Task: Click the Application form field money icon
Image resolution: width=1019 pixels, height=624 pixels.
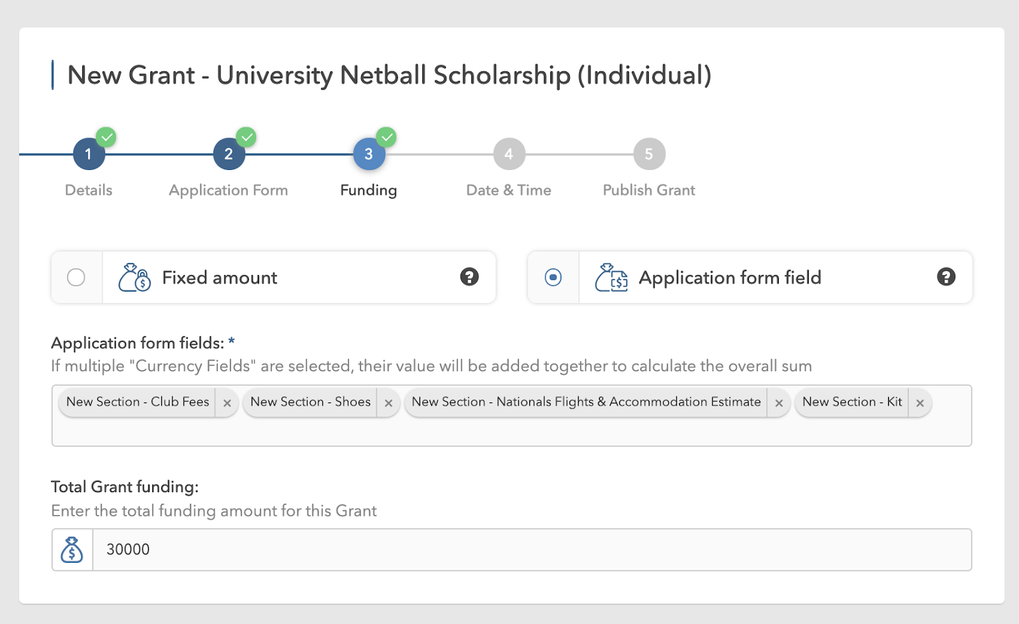Action: (x=611, y=278)
